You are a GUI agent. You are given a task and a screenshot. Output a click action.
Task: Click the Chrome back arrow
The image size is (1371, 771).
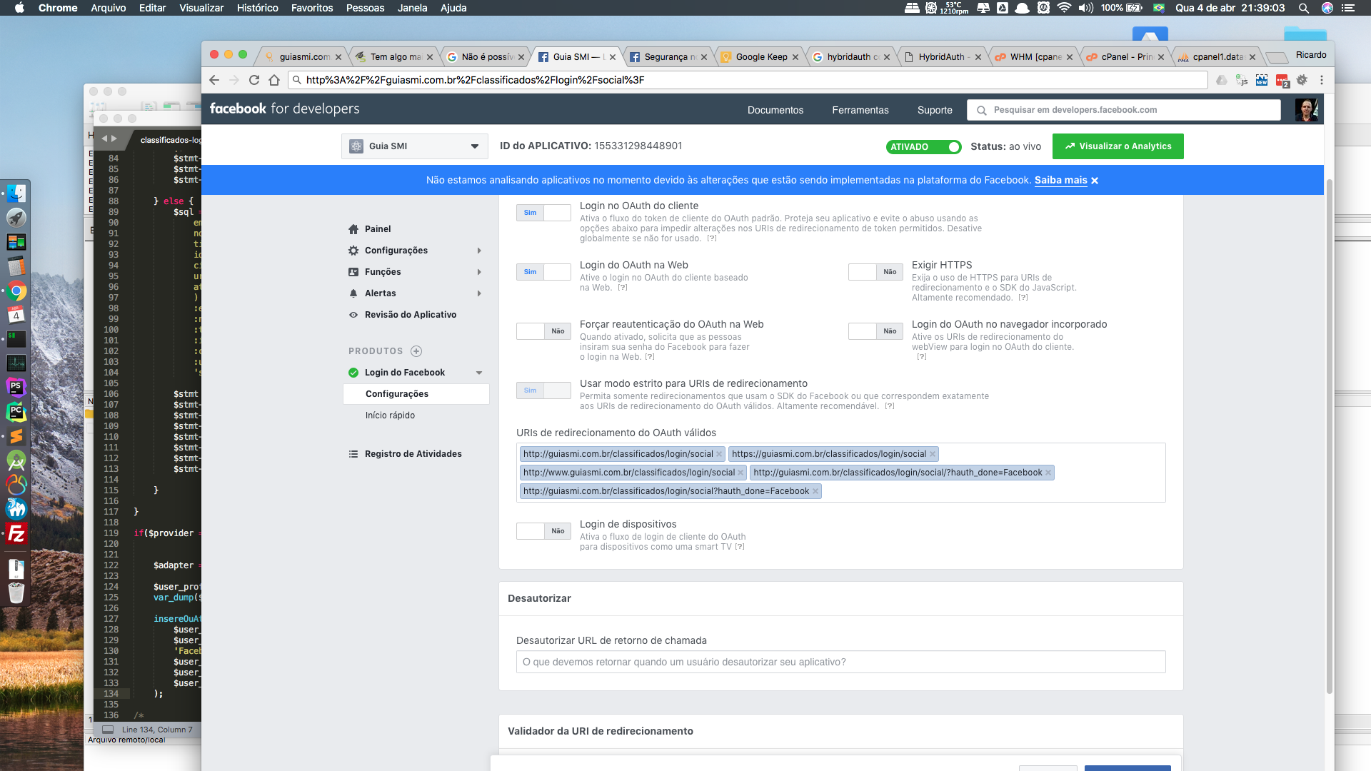[x=214, y=80]
